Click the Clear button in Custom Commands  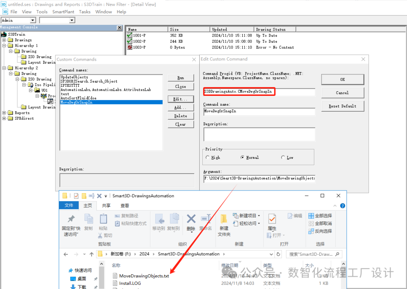[181, 124]
